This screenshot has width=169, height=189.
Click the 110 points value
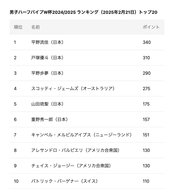pos(146,181)
